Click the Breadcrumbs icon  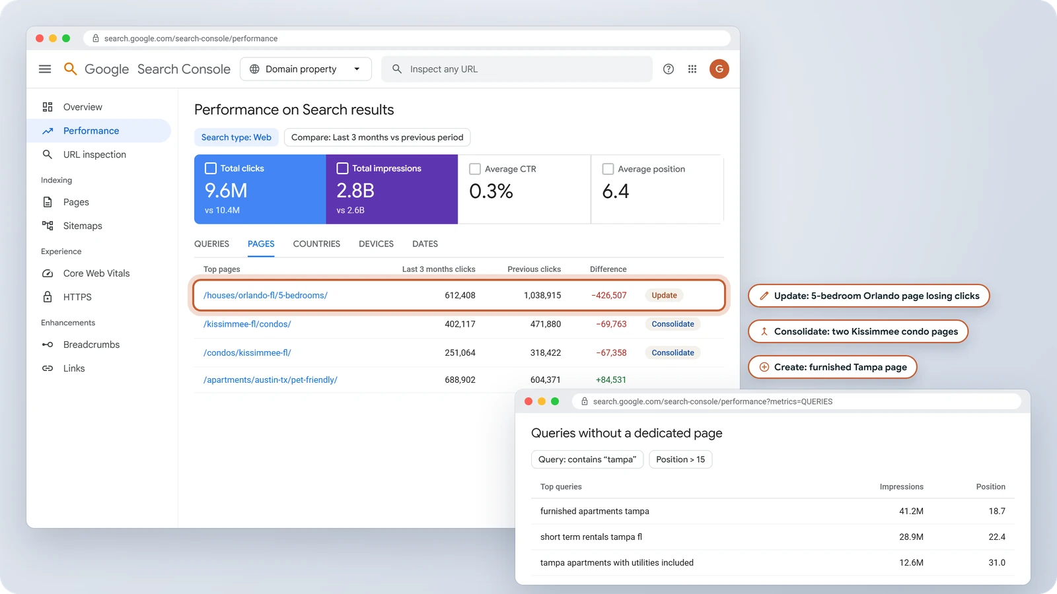(x=48, y=345)
